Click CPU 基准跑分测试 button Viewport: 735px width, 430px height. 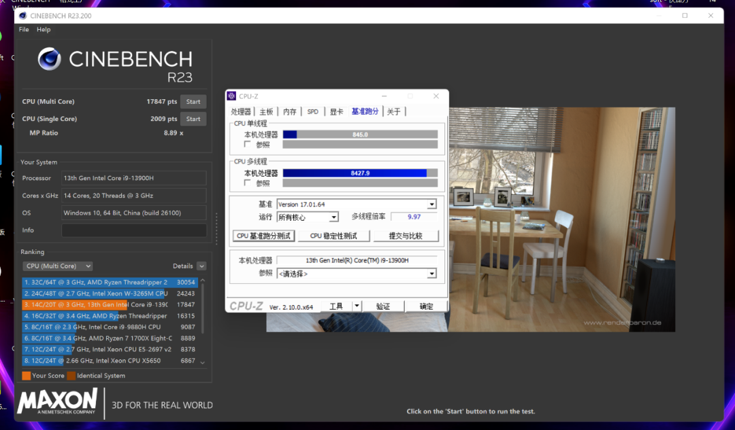click(x=263, y=236)
